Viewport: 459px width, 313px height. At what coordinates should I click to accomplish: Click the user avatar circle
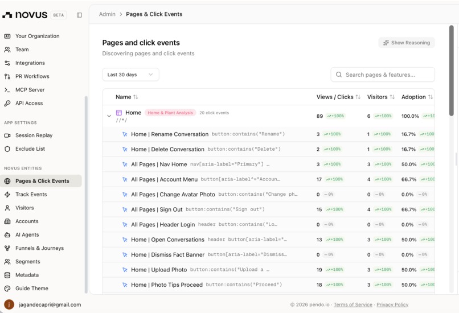coord(9,304)
